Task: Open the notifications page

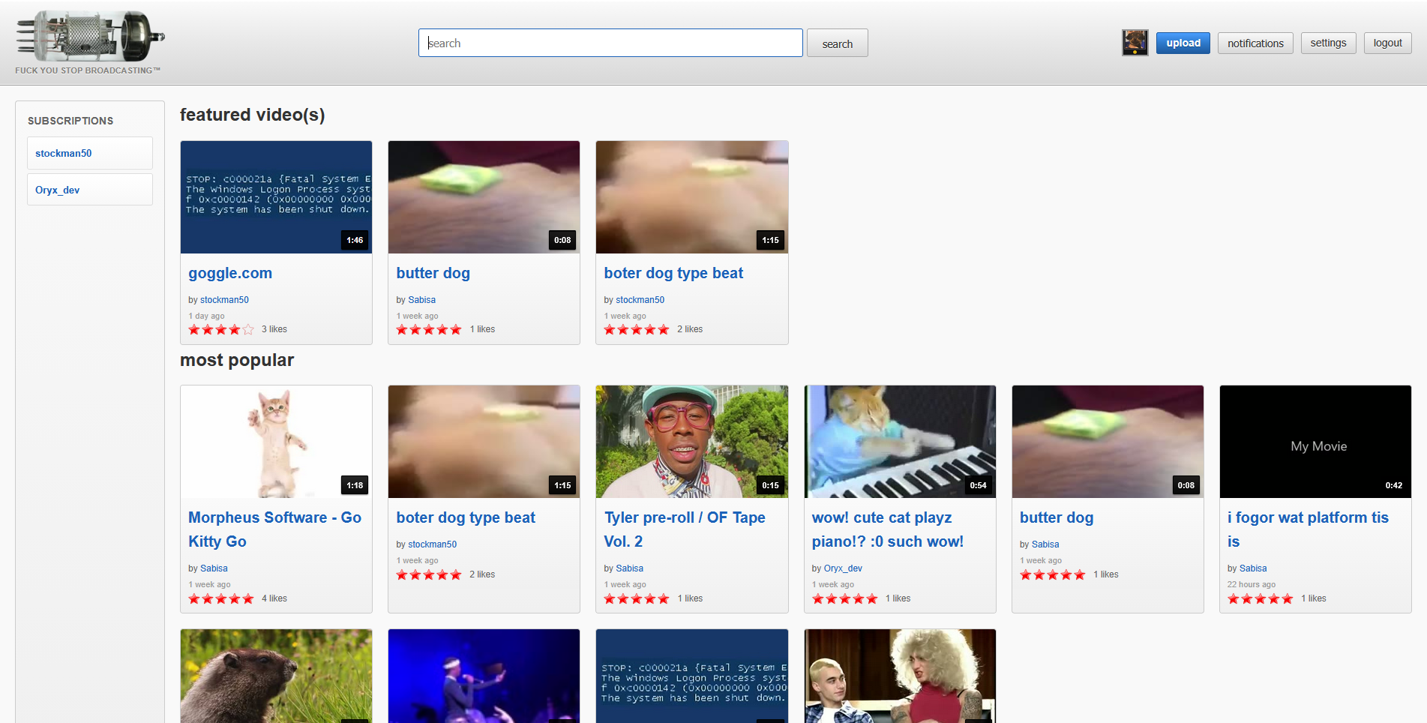Action: point(1255,43)
